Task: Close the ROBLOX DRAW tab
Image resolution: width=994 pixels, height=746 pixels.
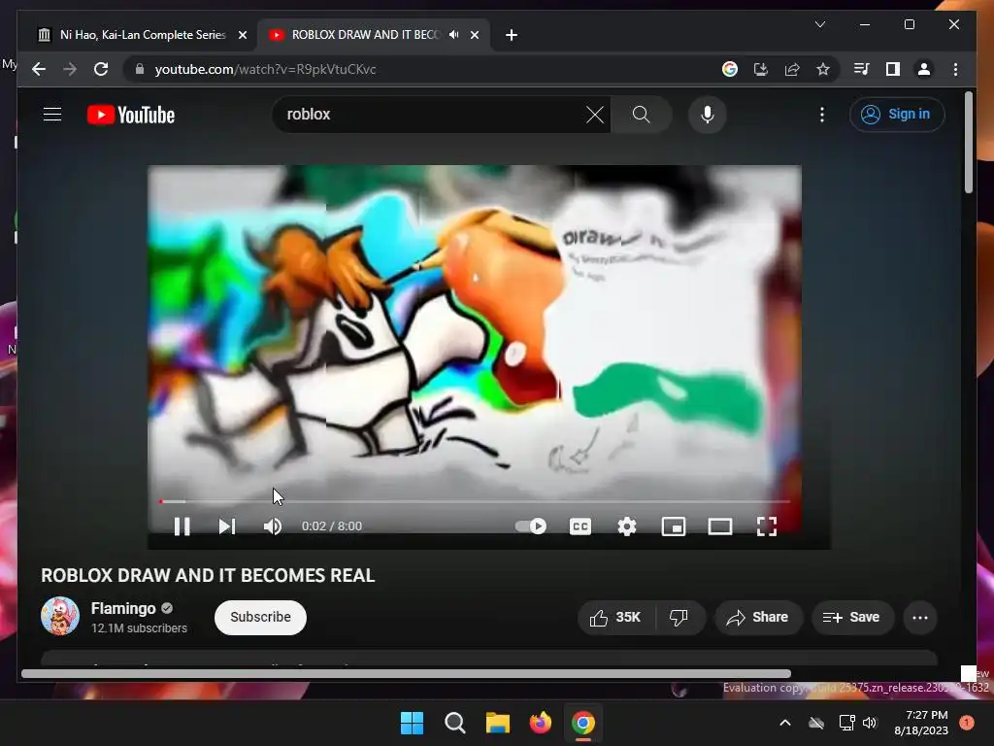Action: pyautogui.click(x=474, y=35)
